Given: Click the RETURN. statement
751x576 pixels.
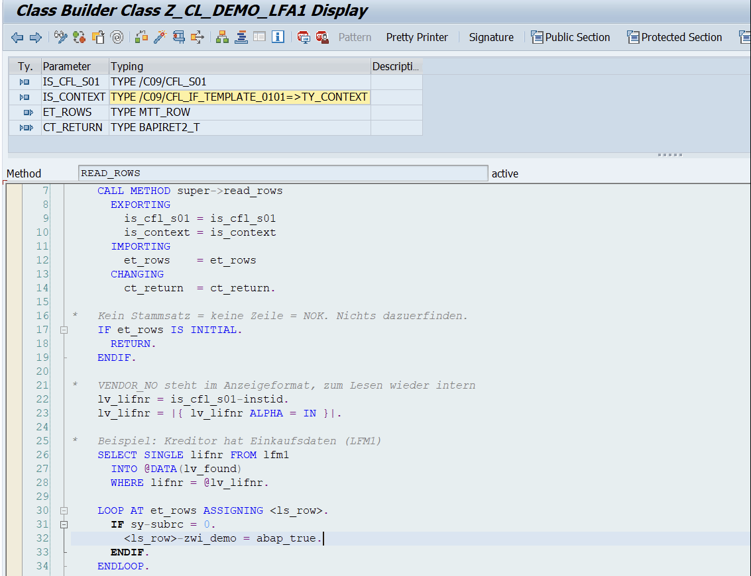Looking at the screenshot, I should pyautogui.click(x=133, y=344).
